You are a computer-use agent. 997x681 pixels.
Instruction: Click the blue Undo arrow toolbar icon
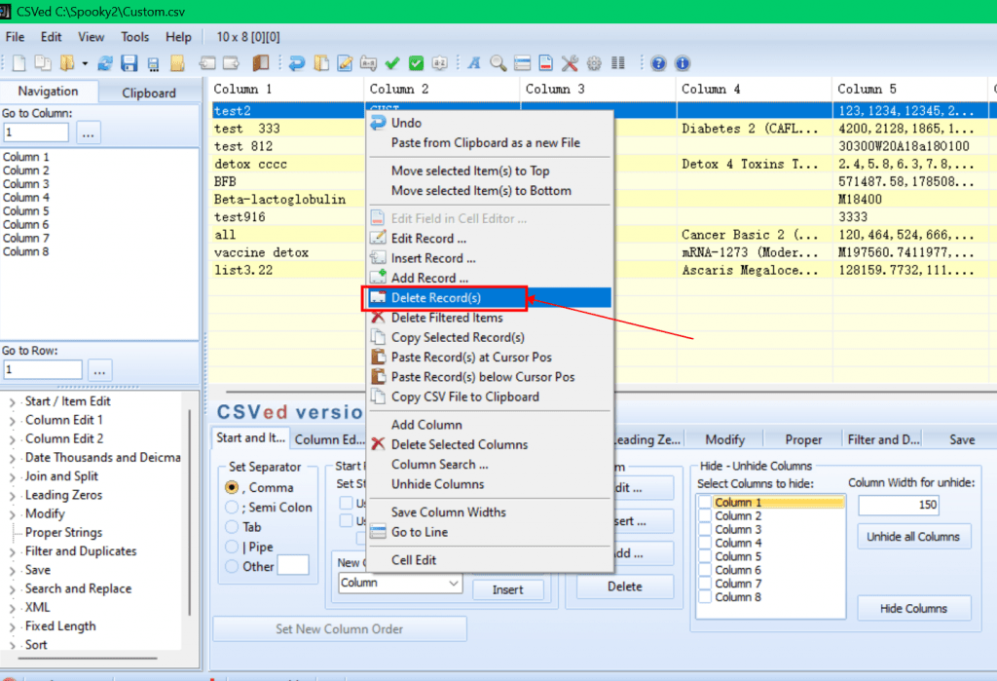(296, 63)
